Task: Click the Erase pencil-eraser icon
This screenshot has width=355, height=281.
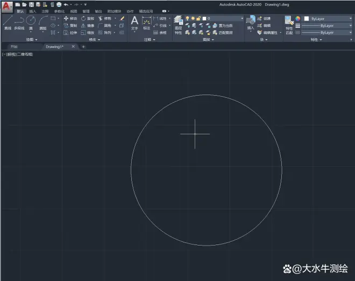Action: point(122,18)
